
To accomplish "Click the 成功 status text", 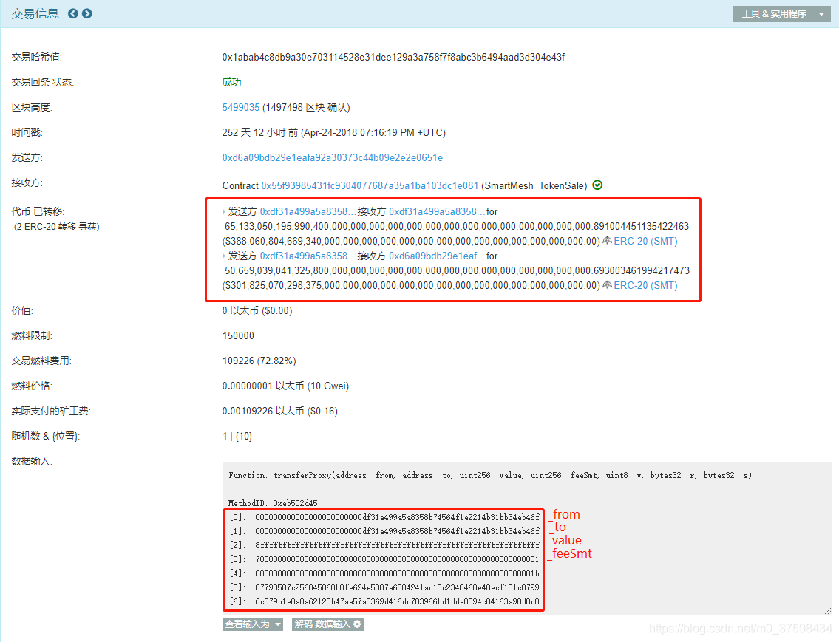I will coord(231,82).
